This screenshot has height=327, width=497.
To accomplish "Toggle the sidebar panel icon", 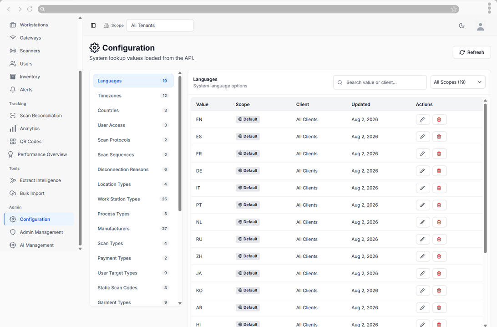I will [93, 26].
